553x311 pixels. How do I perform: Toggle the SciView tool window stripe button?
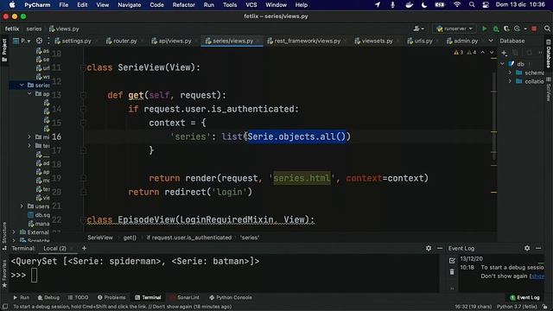coord(549,88)
